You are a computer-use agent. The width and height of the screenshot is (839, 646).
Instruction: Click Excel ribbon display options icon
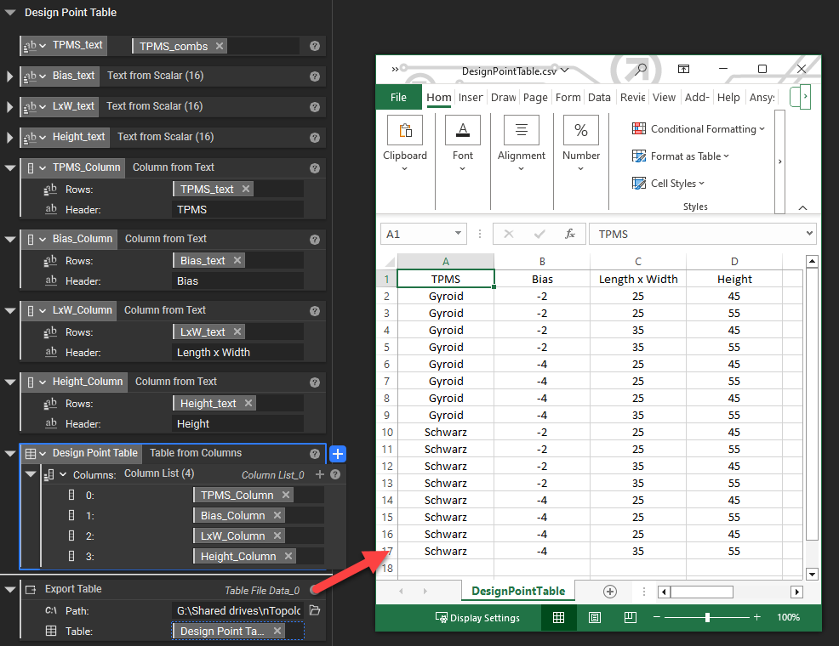point(684,69)
